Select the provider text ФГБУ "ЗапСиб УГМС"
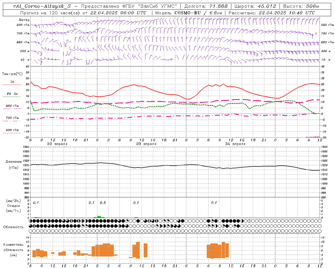Viewport: 335px width, 268px height. point(149,6)
